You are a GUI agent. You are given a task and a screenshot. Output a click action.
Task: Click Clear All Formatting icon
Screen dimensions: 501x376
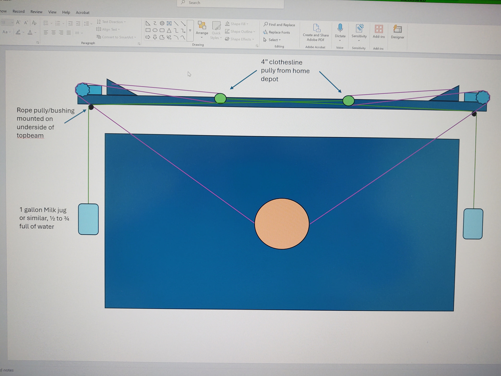[34, 23]
